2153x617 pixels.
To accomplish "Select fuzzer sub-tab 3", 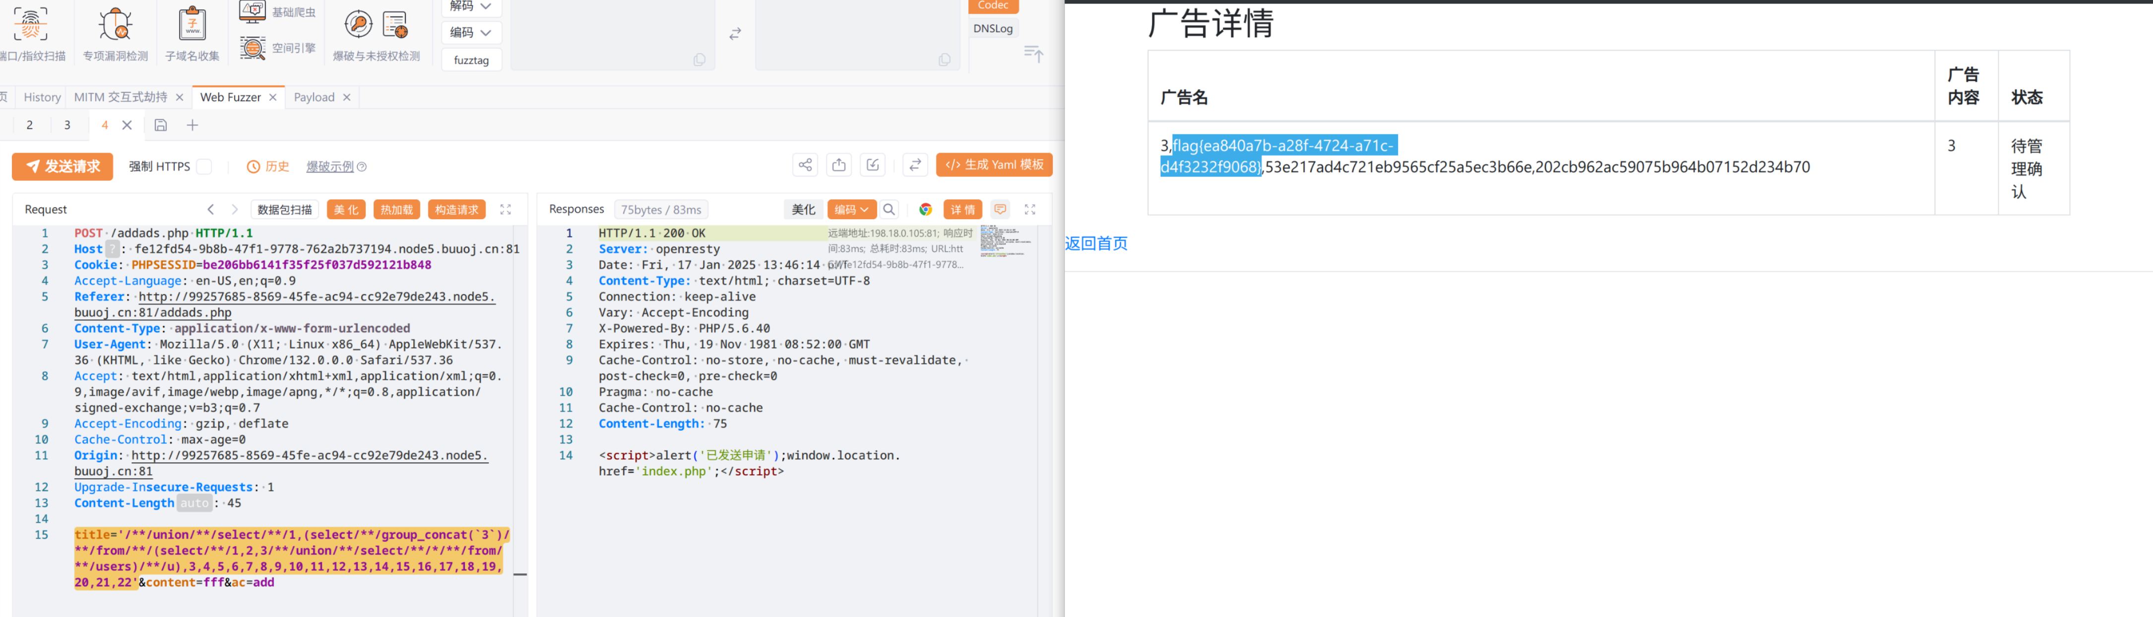I will click(x=67, y=124).
